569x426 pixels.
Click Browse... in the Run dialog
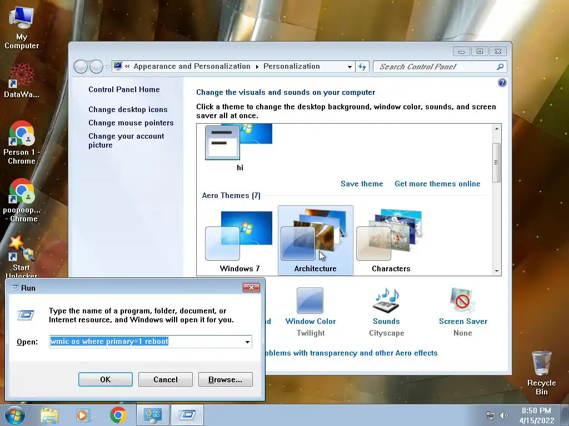(226, 379)
